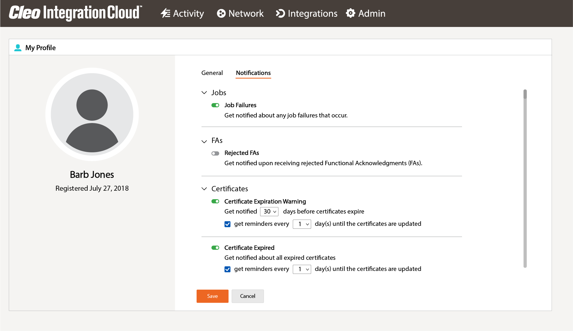Toggle the Certificate Expired switch
Screen dimensions: 573x331
pos(215,248)
